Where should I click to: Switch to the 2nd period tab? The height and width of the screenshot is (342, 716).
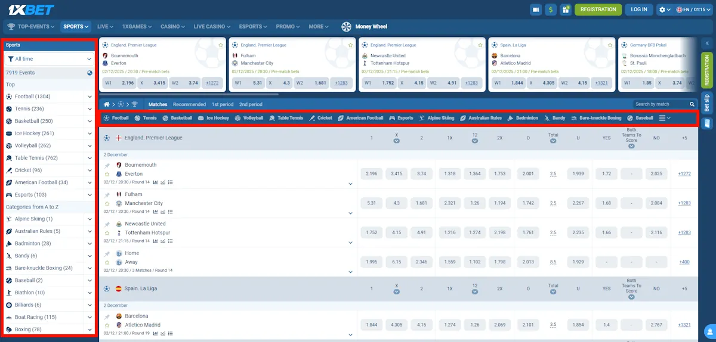pos(251,104)
